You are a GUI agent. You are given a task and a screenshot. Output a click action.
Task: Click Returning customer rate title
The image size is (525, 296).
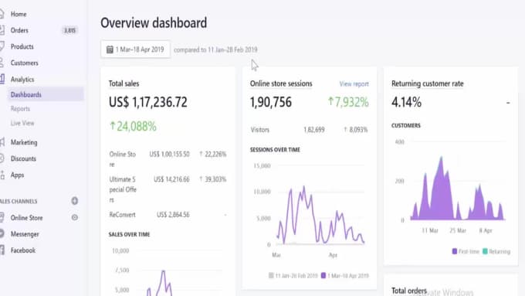[428, 83]
